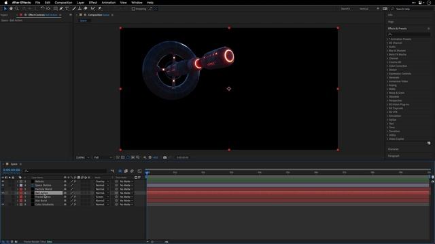The height and width of the screenshot is (244, 435).
Task: Click the timeline layer search field
Action: 65,171
